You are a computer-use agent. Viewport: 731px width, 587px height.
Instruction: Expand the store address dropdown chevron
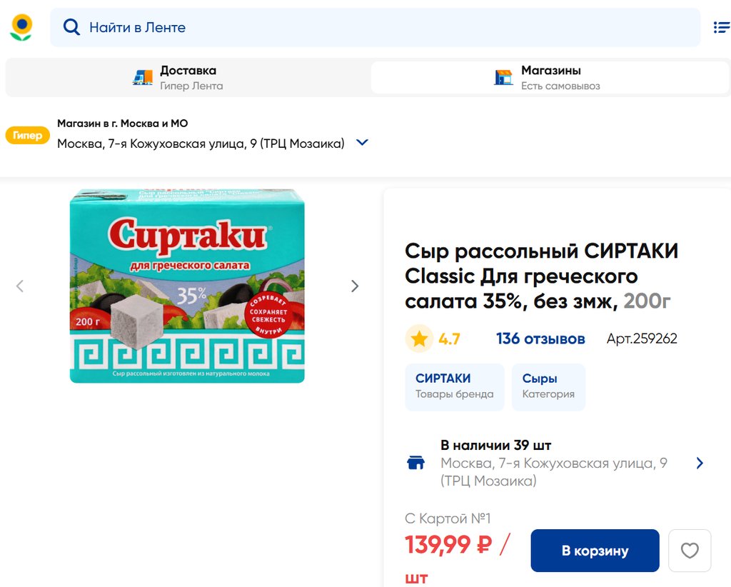(362, 143)
